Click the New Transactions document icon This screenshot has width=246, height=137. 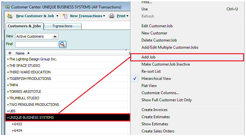coord(65,16)
